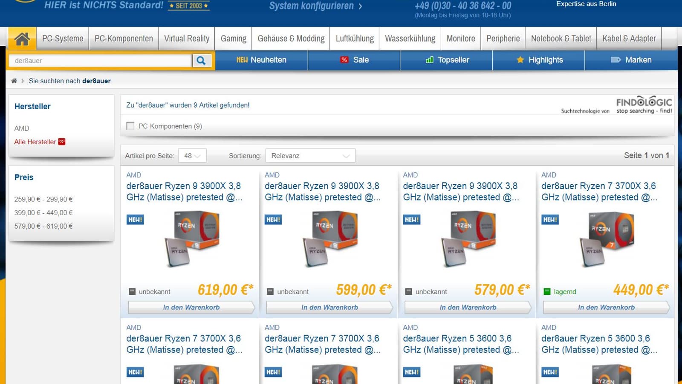The image size is (682, 384).
Task: Open the 579,00 € Ryzen 9 3900X thumbnail
Action: pos(469,239)
